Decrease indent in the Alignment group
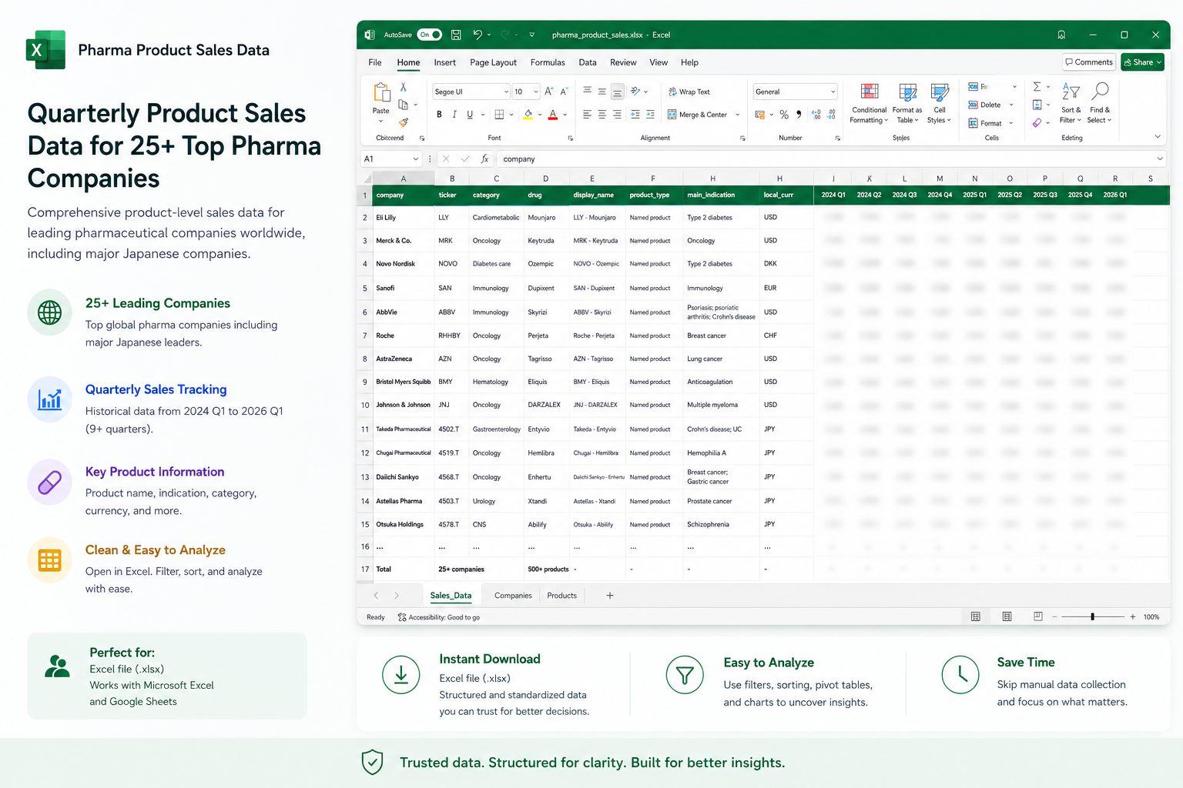Screen dimensions: 1183x788 pos(635,115)
